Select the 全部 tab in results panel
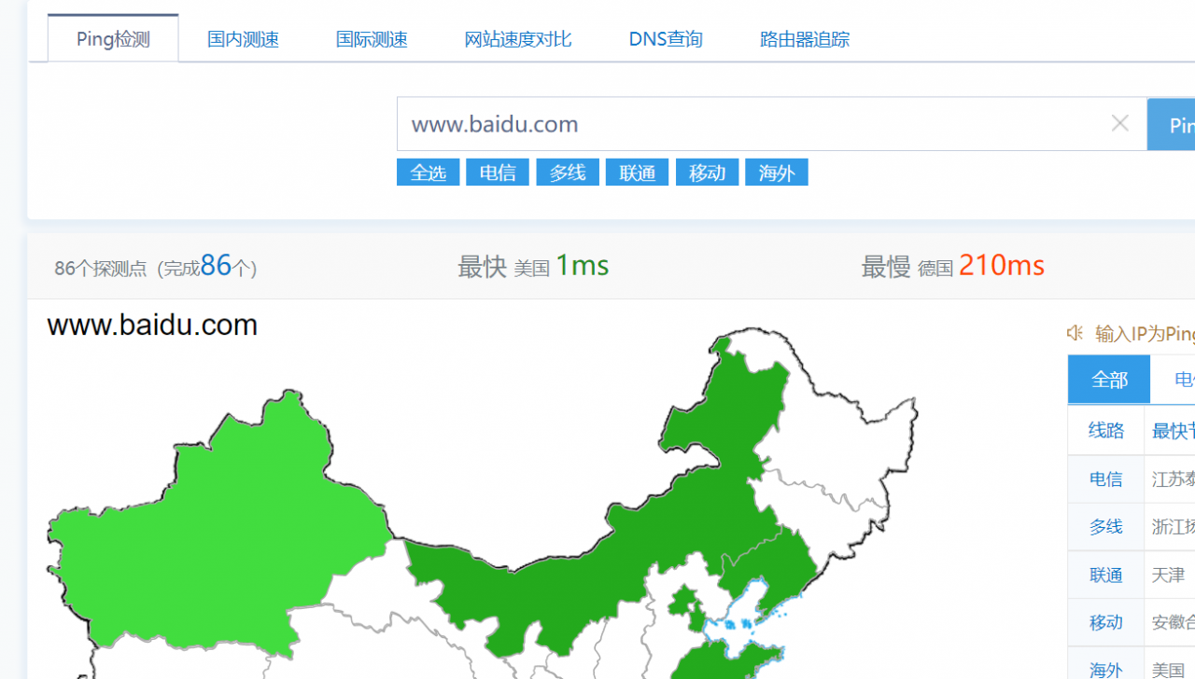 (1108, 379)
